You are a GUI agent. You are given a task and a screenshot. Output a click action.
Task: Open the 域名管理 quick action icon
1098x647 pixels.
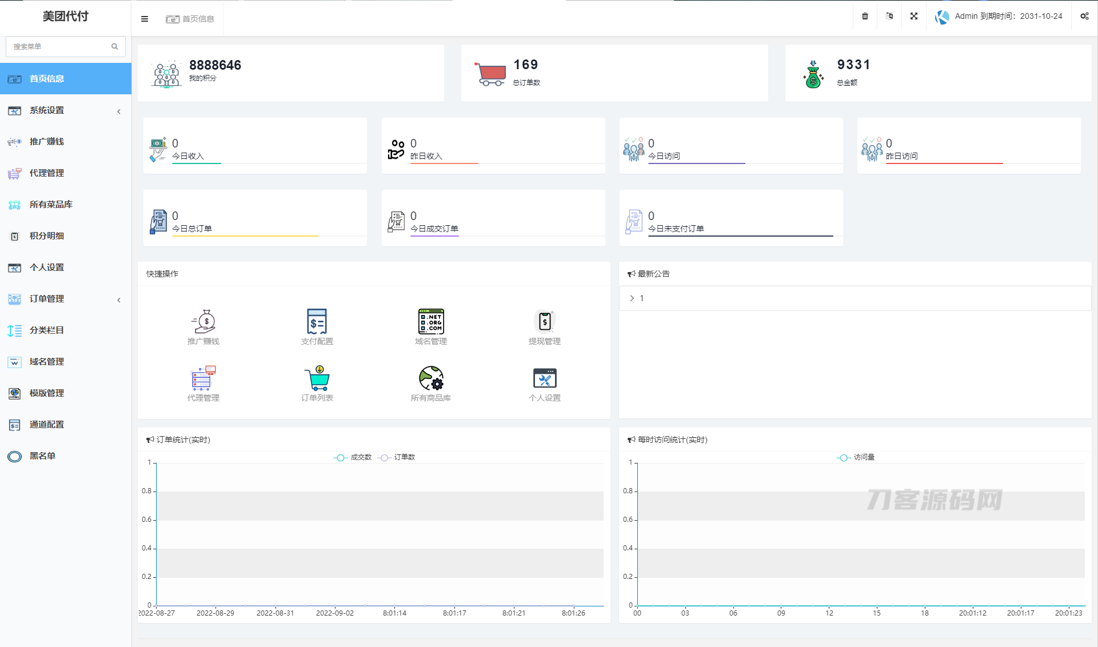point(430,322)
